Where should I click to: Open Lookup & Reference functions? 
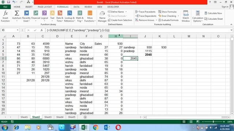69,16
